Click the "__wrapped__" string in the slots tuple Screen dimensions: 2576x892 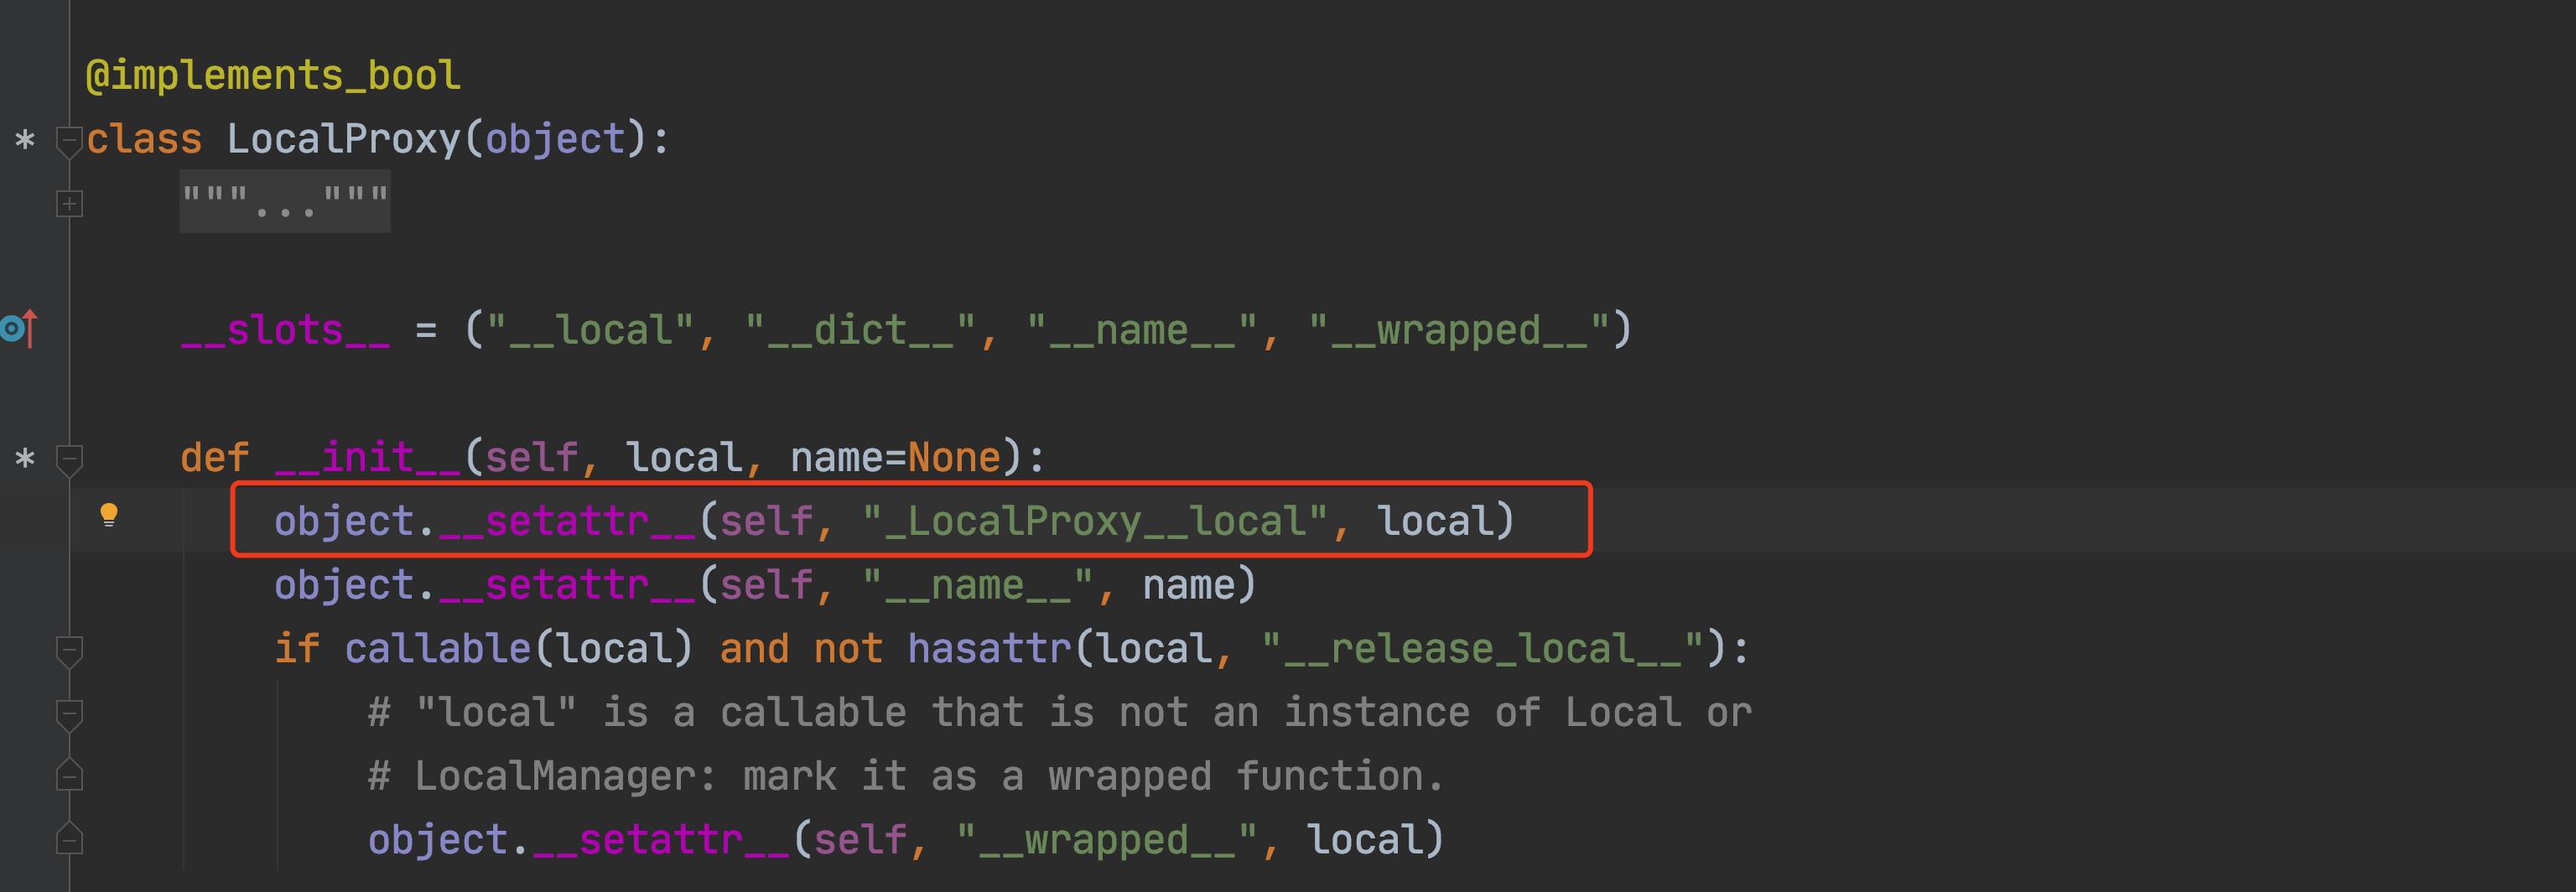click(1459, 330)
